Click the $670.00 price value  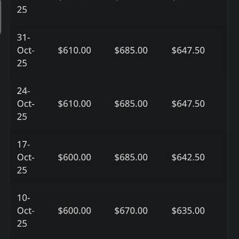(131, 211)
